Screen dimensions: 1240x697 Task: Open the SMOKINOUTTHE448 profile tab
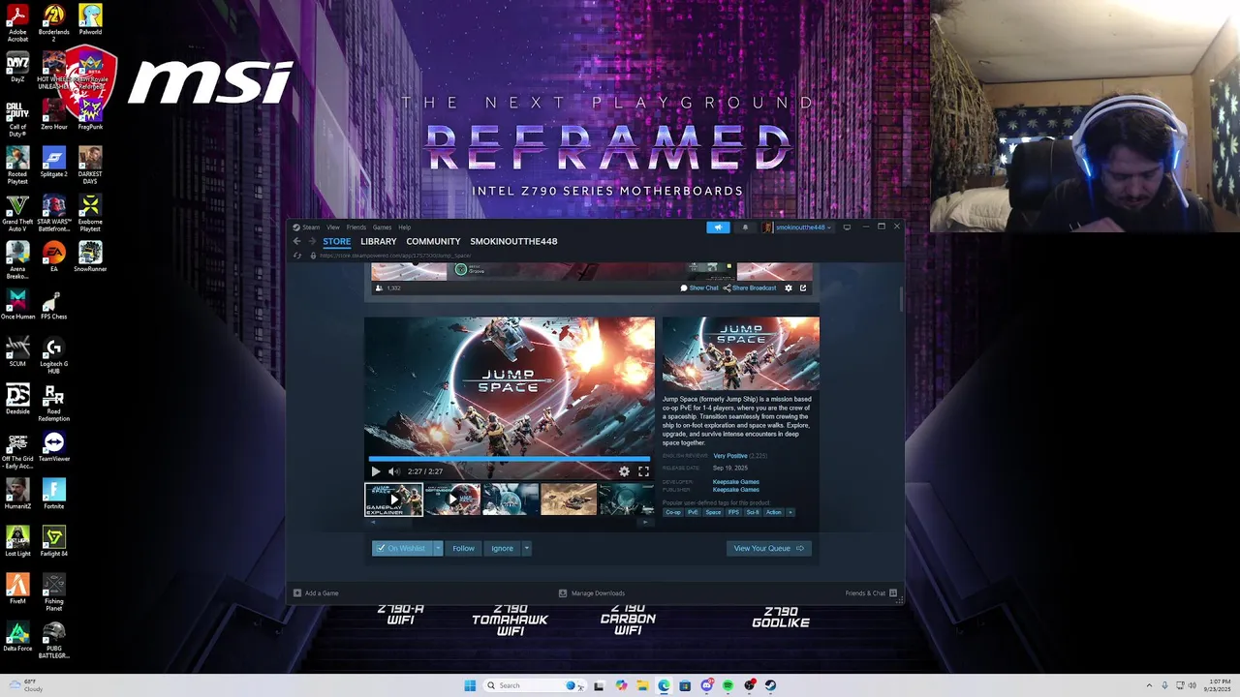tap(513, 241)
